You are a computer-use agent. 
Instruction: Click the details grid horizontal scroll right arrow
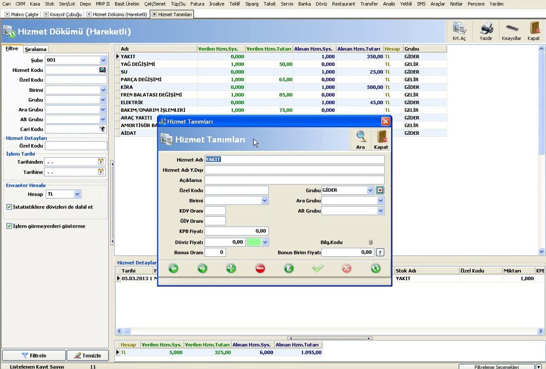coord(540,331)
